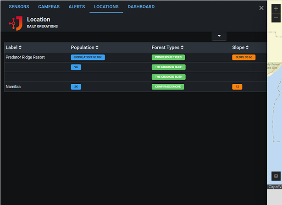Open the map layers button
The image size is (282, 205).
coord(276,176)
